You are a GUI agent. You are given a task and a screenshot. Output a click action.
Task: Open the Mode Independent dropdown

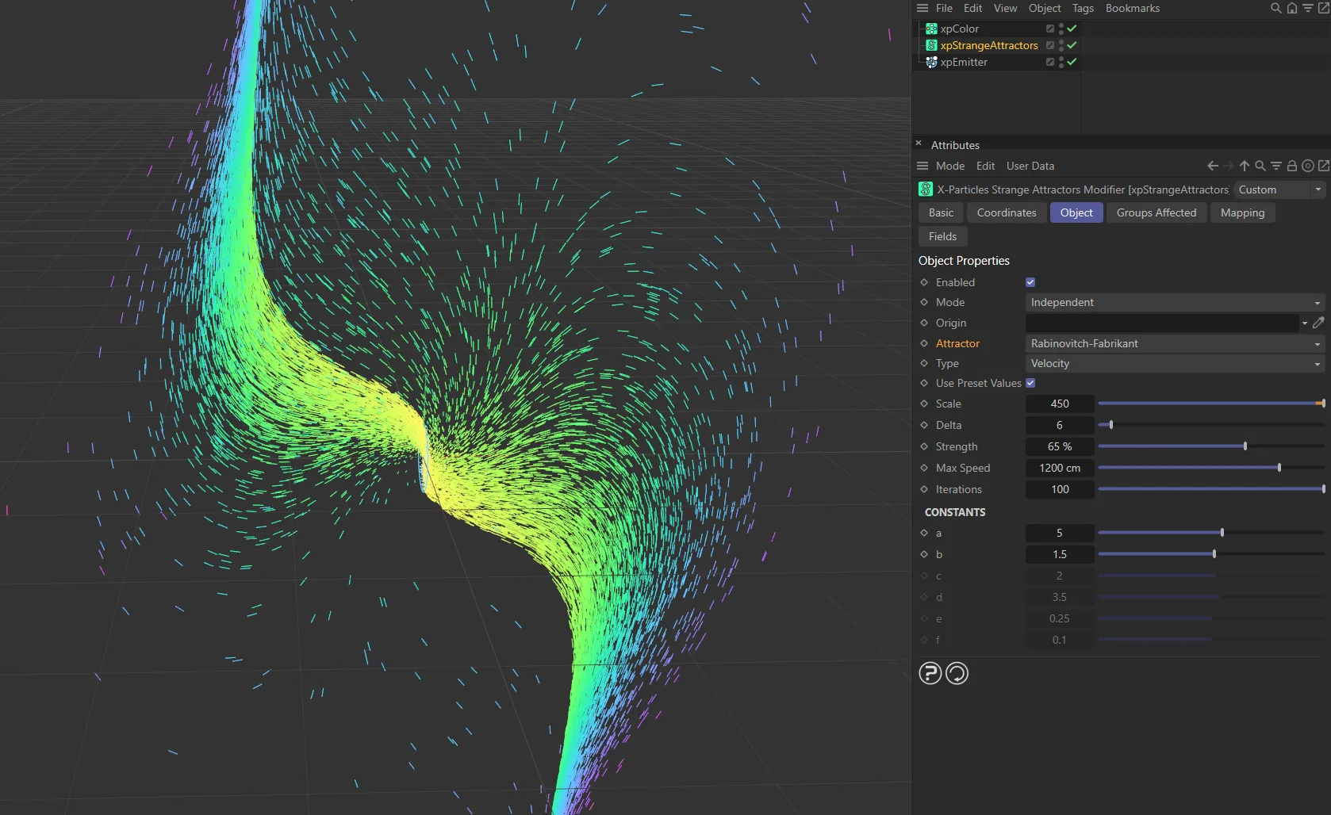[1174, 302]
